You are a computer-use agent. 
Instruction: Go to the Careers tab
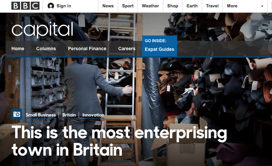127,49
